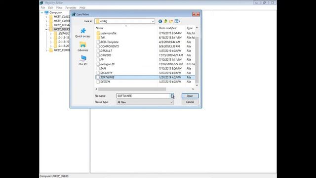316x178 pixels.
Task: Open the View menu in Registry Editor
Action: (59, 8)
